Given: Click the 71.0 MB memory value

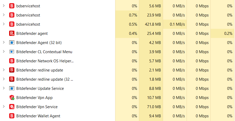Looking at the screenshot, I should pos(155,107).
